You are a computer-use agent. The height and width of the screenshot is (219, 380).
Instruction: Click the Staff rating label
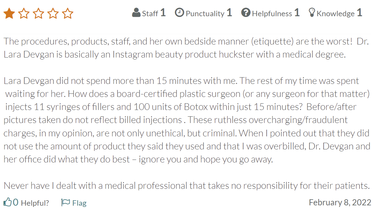coord(150,13)
